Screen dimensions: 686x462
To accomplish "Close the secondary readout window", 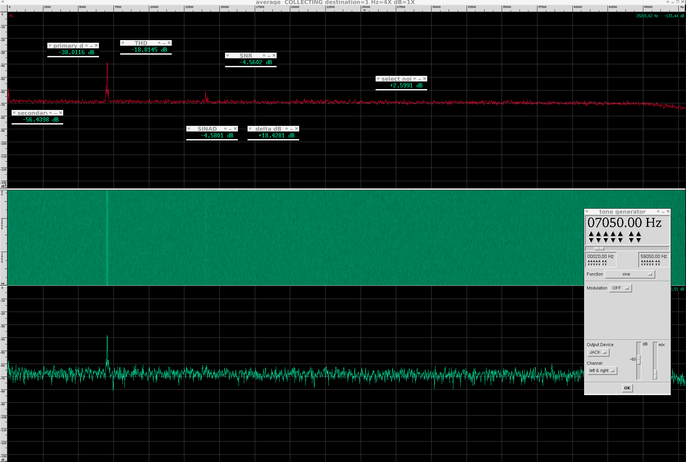I will coord(61,113).
